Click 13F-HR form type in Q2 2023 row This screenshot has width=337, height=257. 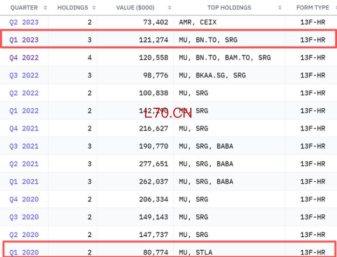tap(313, 22)
